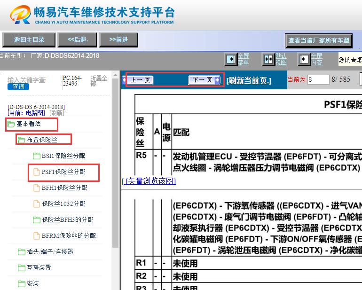The width and height of the screenshot is (362, 290).
Task: Click the 当前：电路图 link
Action: click(26, 113)
